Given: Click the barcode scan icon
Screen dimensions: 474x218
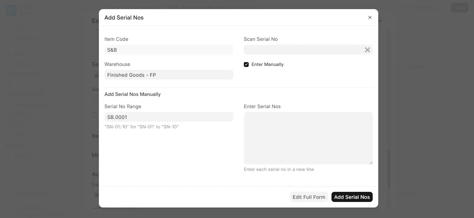Looking at the screenshot, I should tap(367, 50).
